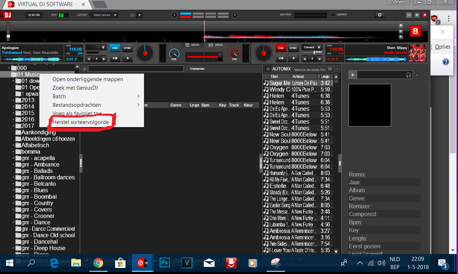Click the red B button
Screen dimensions: 458x274
[x=415, y=31]
